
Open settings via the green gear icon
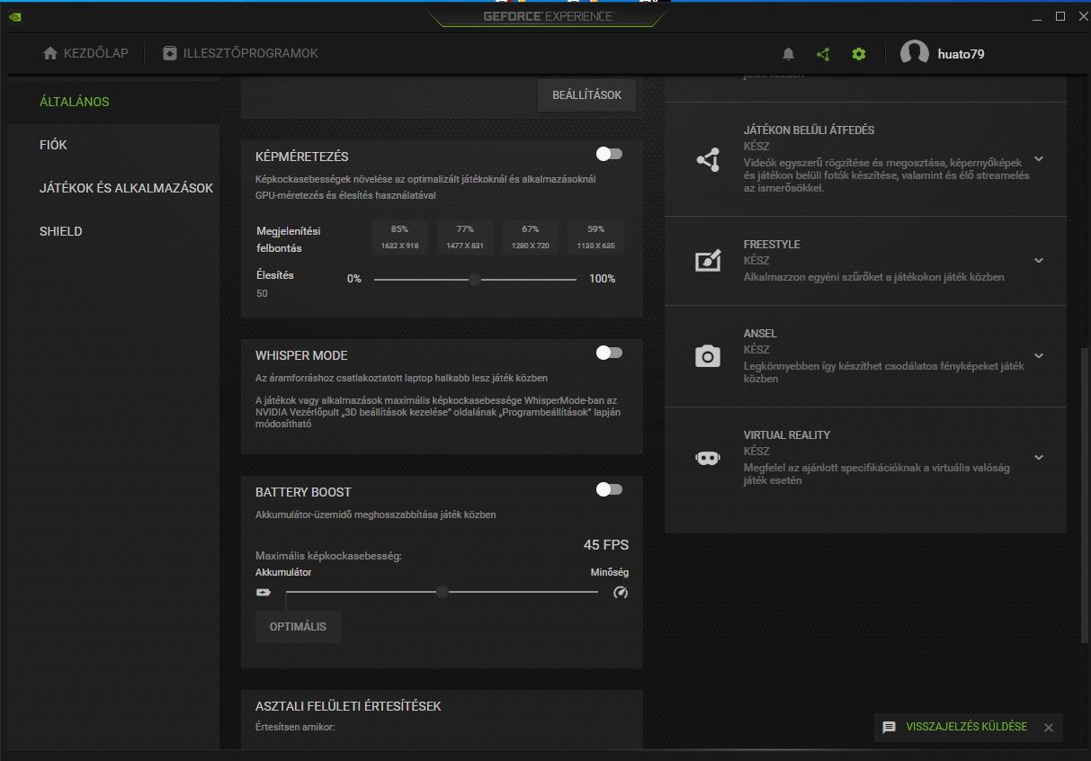coord(859,54)
